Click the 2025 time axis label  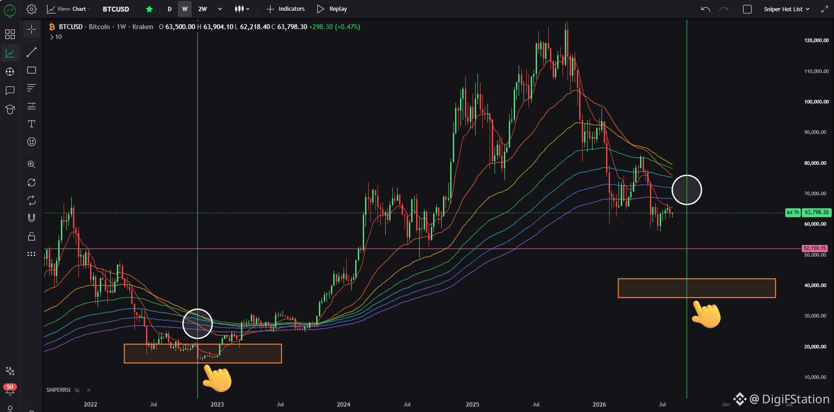click(472, 405)
